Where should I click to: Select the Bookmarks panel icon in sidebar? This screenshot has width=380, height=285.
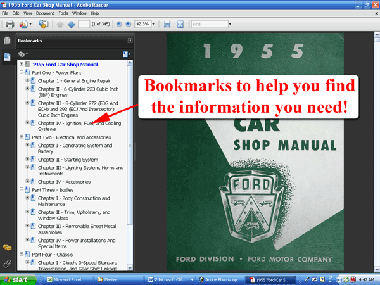[x=7, y=57]
